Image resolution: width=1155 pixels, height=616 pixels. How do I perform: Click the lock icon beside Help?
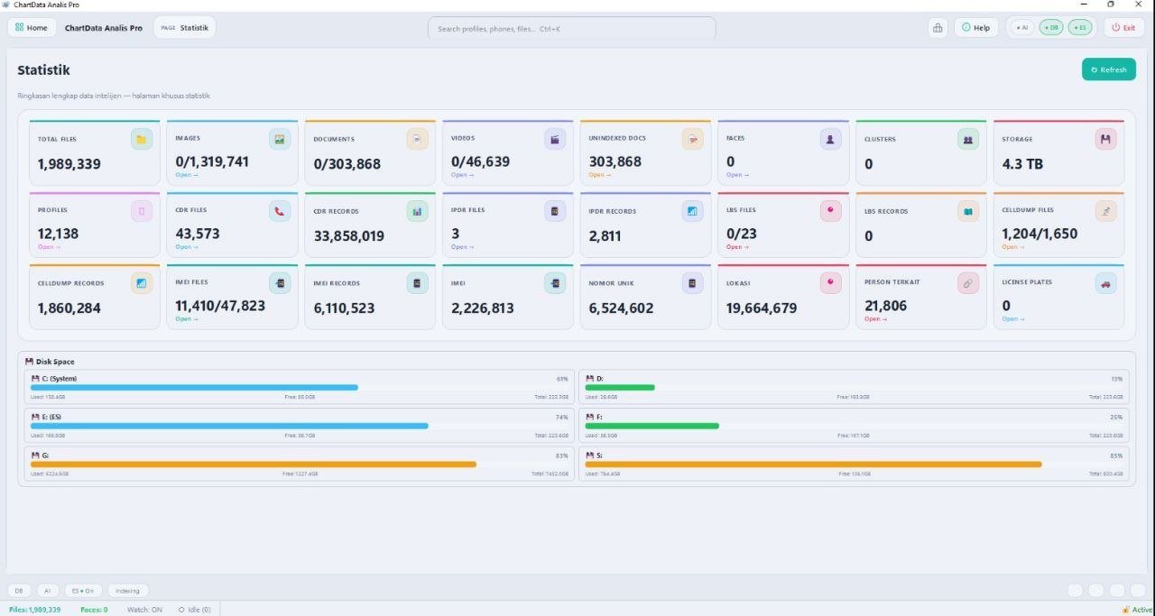938,28
